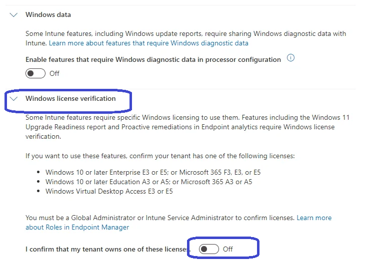Click the 'Enable features that require Windows diagnostic data' label
This screenshot has width=382, height=263.
click(153, 59)
